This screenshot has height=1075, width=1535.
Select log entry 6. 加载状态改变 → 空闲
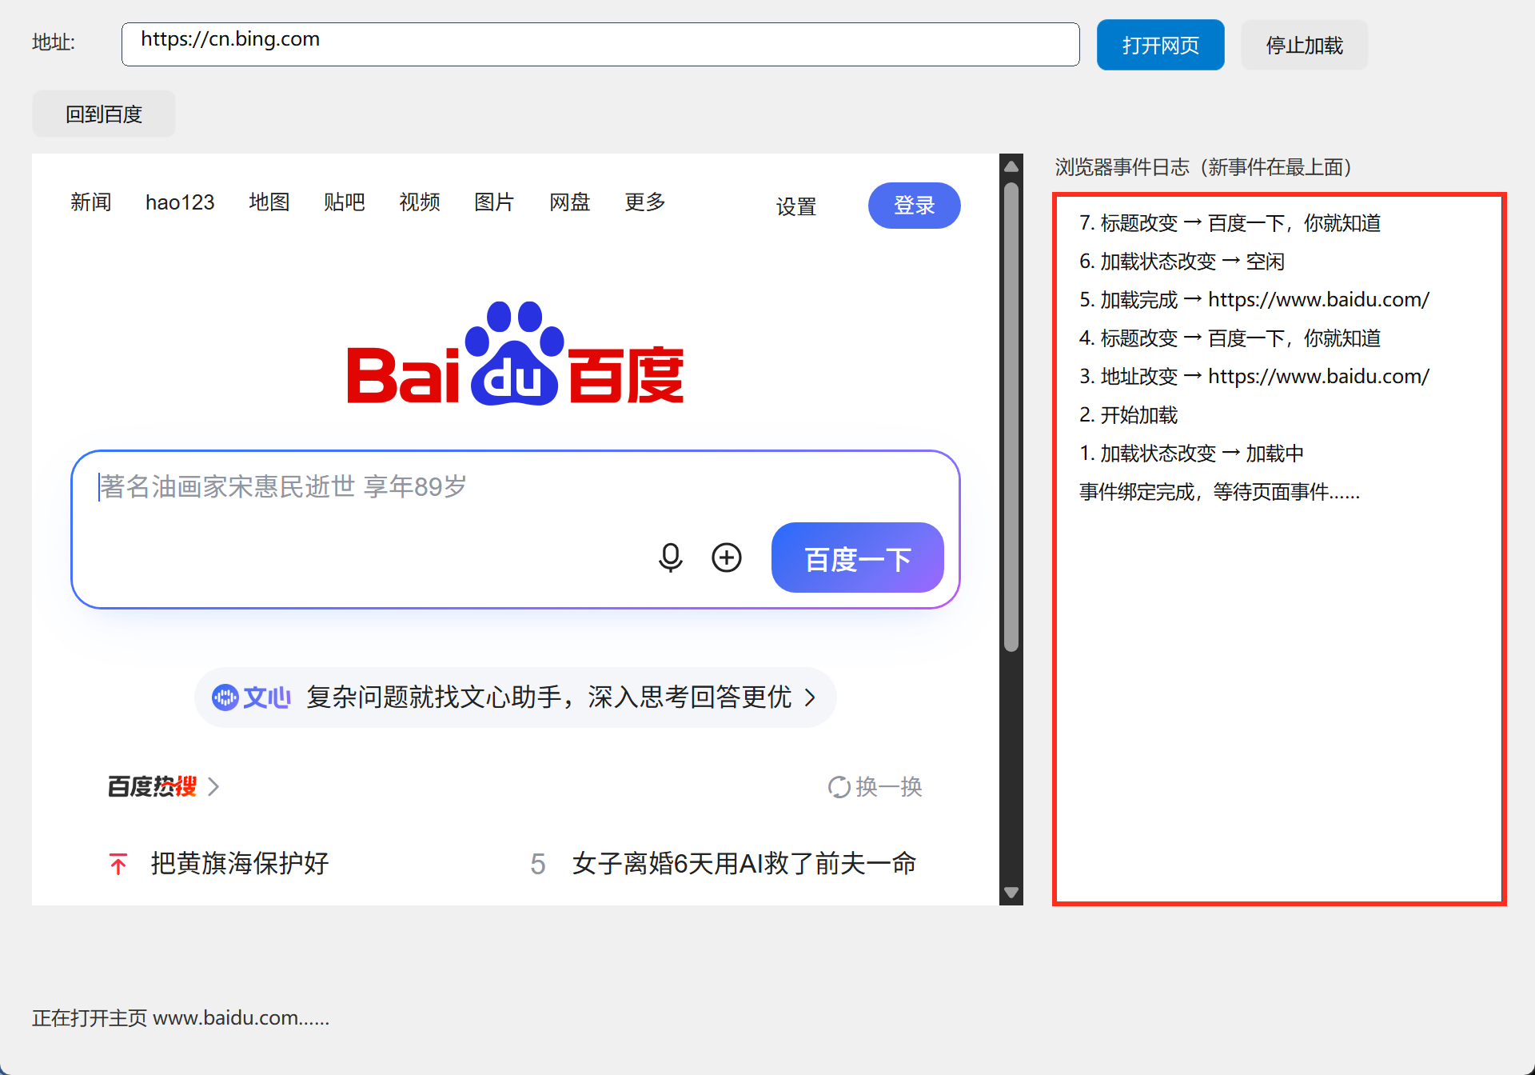click(1182, 262)
